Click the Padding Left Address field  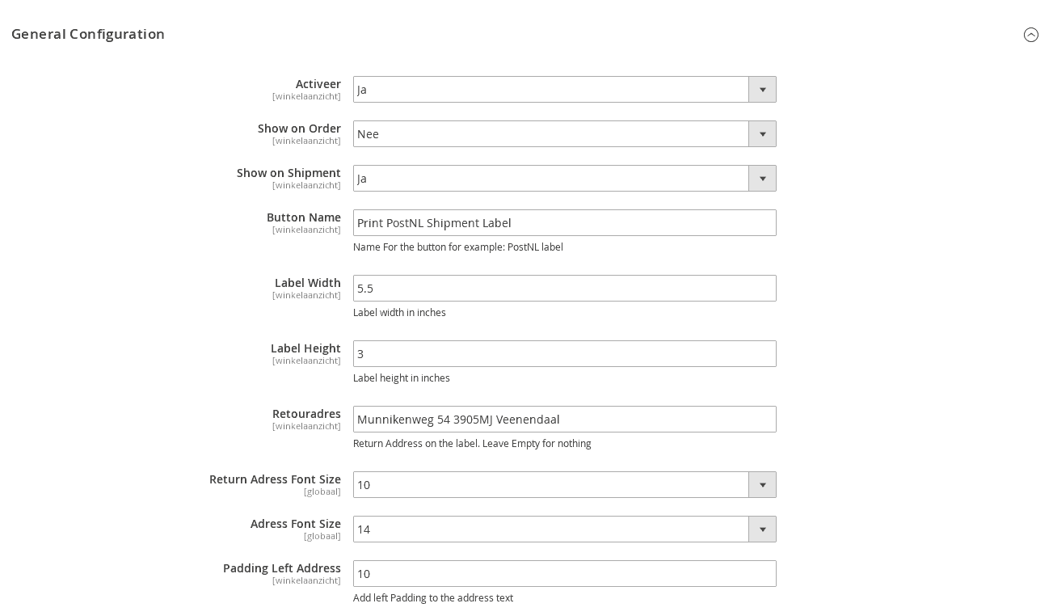[x=564, y=574]
